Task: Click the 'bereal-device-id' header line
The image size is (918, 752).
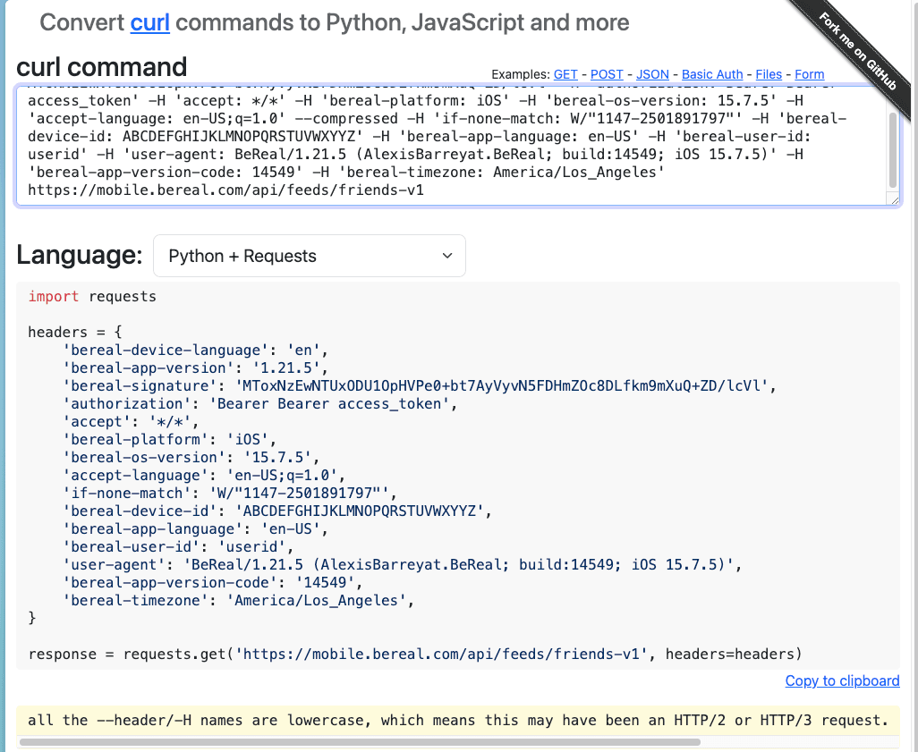Action: pyautogui.click(x=277, y=511)
